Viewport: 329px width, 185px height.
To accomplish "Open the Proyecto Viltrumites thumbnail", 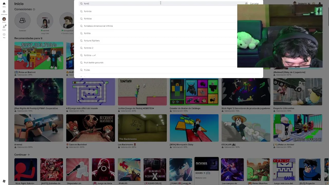I will click(x=298, y=92).
